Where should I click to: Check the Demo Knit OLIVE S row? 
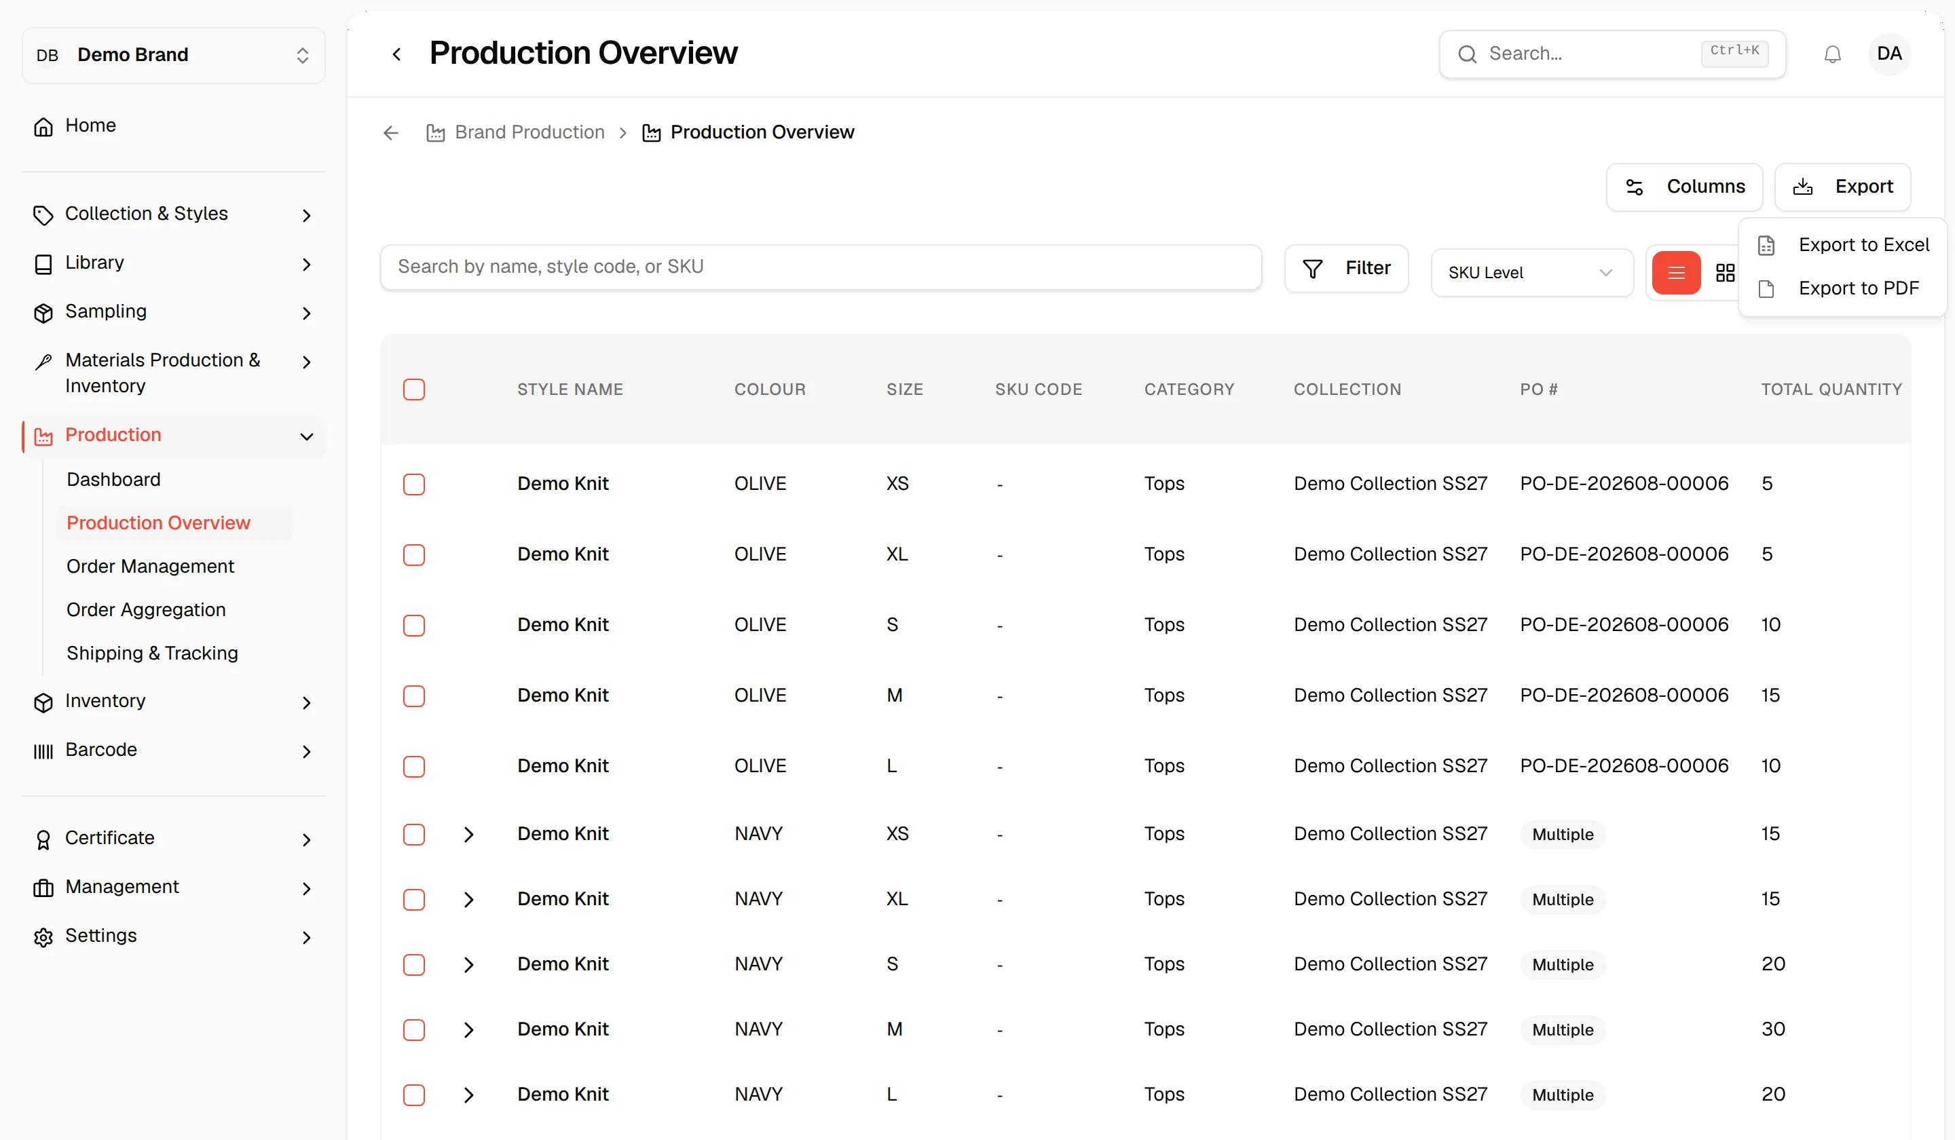click(x=414, y=626)
